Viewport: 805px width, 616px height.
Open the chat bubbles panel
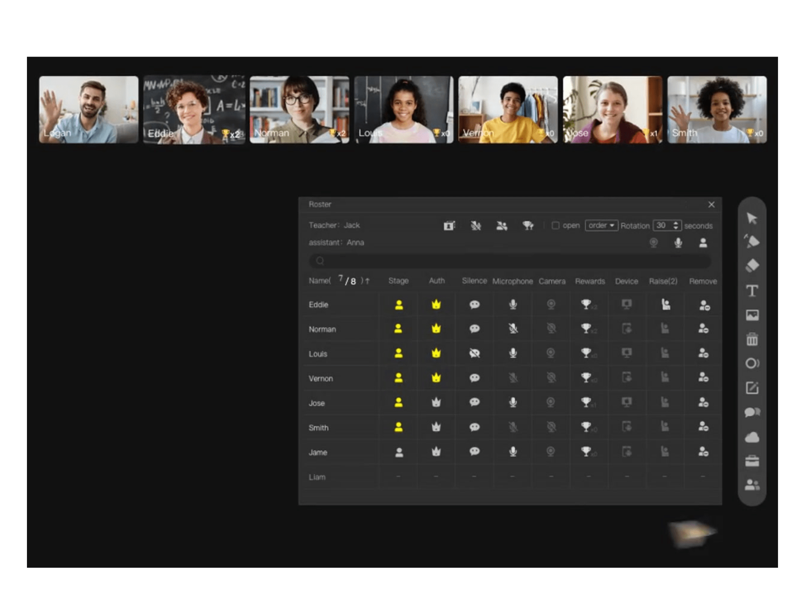(x=752, y=412)
